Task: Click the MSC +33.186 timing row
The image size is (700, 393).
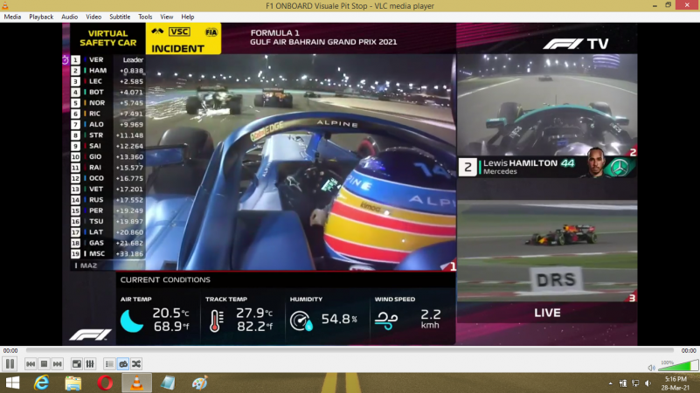Action: 107,253
